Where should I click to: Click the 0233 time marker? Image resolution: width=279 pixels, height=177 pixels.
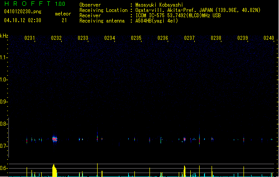(x=83, y=38)
